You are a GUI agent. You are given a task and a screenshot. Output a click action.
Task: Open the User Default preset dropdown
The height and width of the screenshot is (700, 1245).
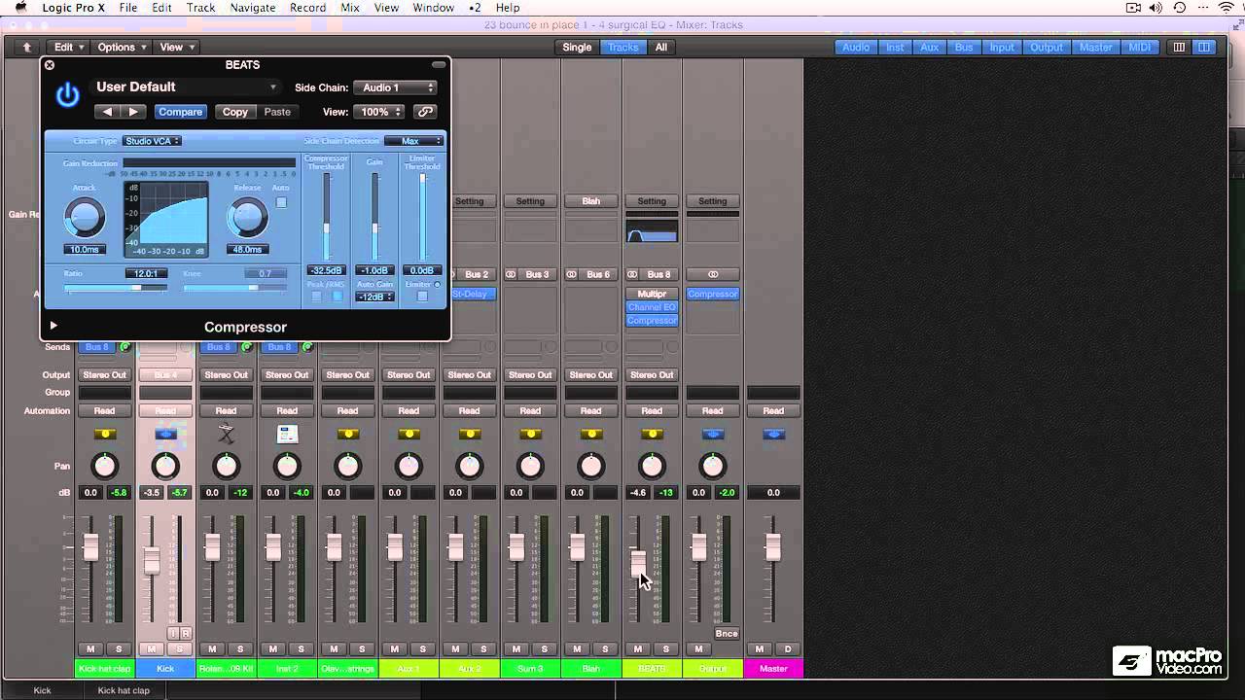point(186,87)
